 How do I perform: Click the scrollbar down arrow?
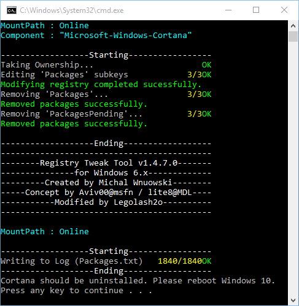[x=293, y=300]
